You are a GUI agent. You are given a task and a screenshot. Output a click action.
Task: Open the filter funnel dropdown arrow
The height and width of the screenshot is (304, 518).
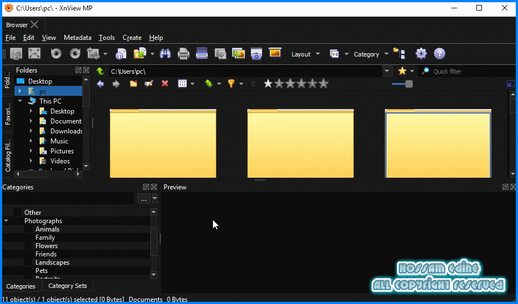241,84
